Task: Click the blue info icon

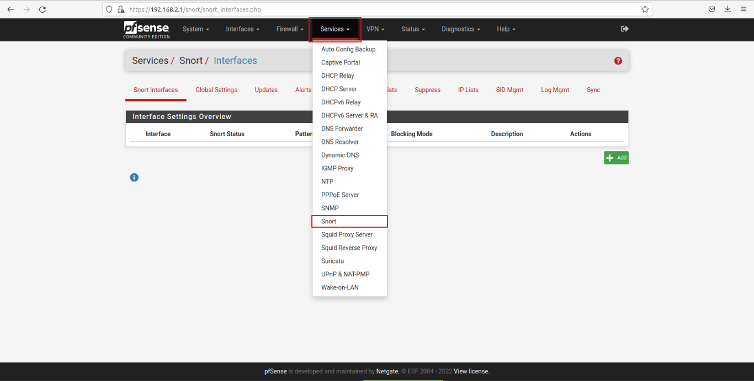Action: point(134,178)
